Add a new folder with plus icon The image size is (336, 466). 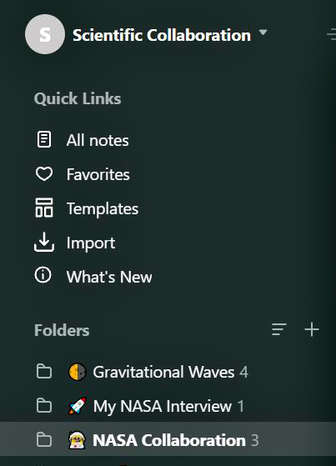coord(312,329)
